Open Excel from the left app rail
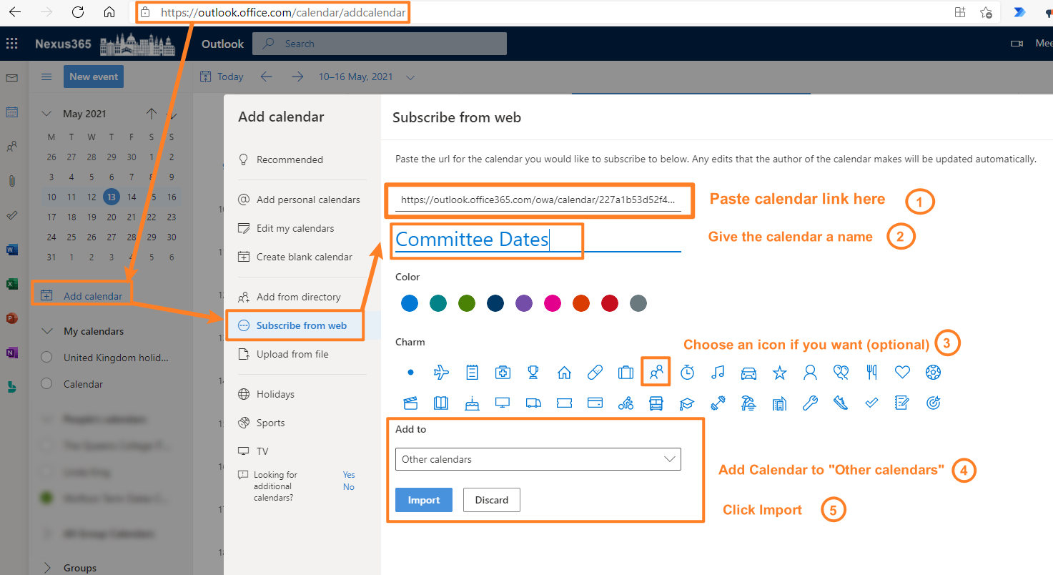1053x575 pixels. coord(11,283)
